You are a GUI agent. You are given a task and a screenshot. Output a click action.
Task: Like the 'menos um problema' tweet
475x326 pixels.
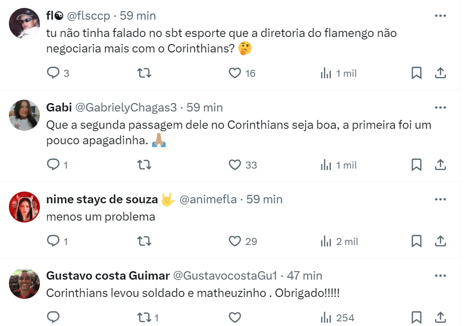tap(235, 241)
